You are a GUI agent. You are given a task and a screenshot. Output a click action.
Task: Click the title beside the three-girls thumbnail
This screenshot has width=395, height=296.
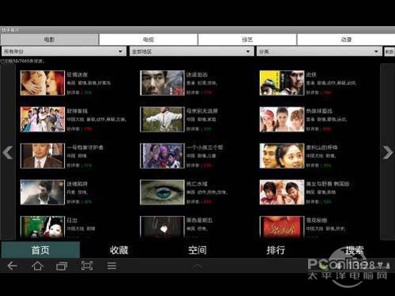319,111
